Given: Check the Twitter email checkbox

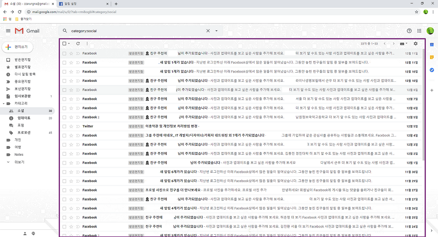Looking at the screenshot, I should 64,126.
